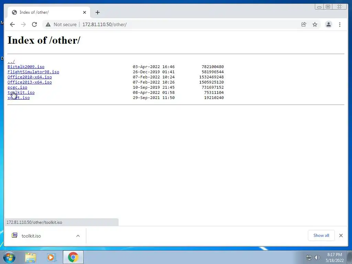This screenshot has width=352, height=264.
Task: Click the network tray icon
Action: click(x=309, y=257)
